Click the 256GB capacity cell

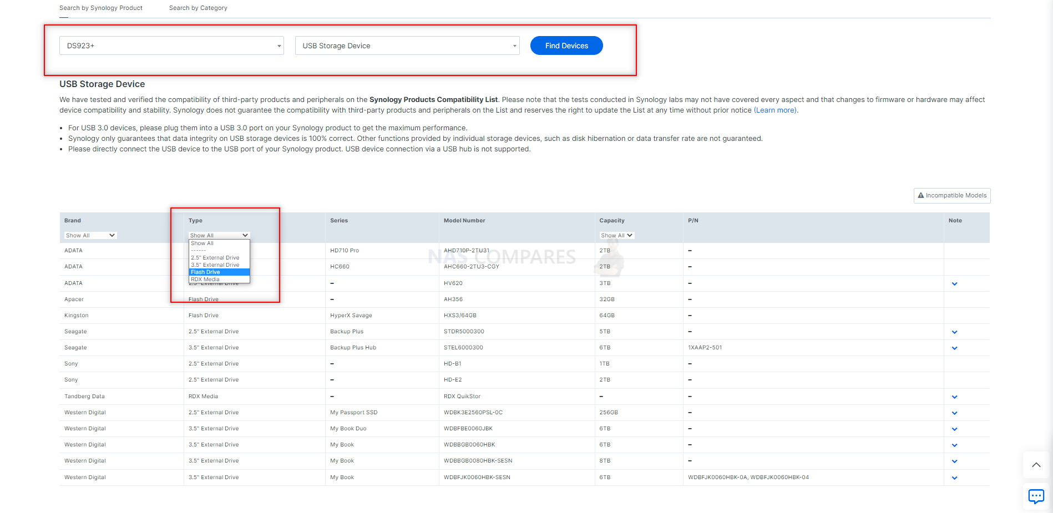pos(609,413)
